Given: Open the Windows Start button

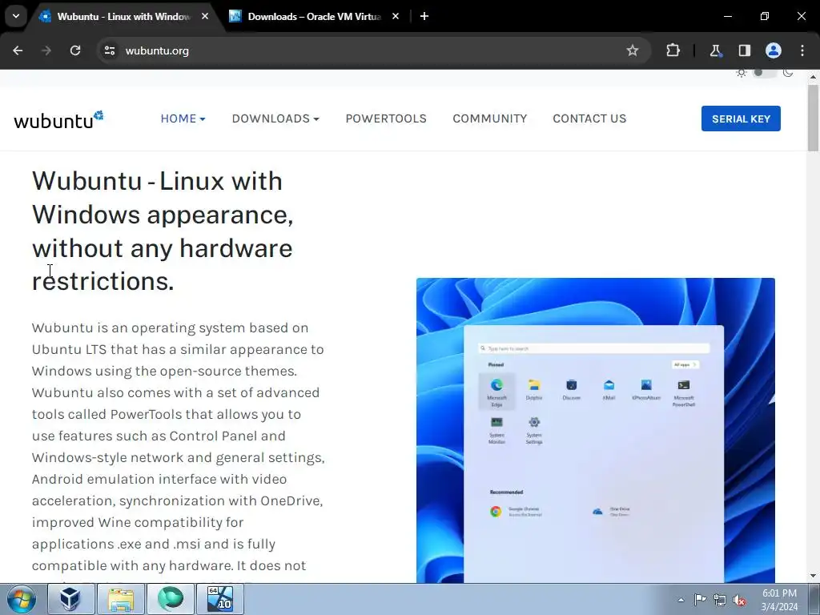Looking at the screenshot, I should pos(21,599).
